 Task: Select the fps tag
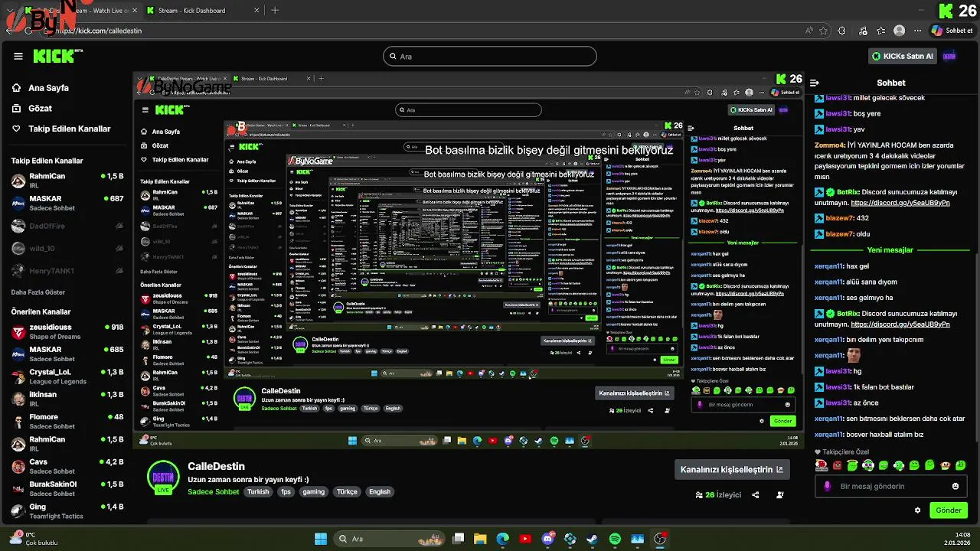tap(286, 491)
